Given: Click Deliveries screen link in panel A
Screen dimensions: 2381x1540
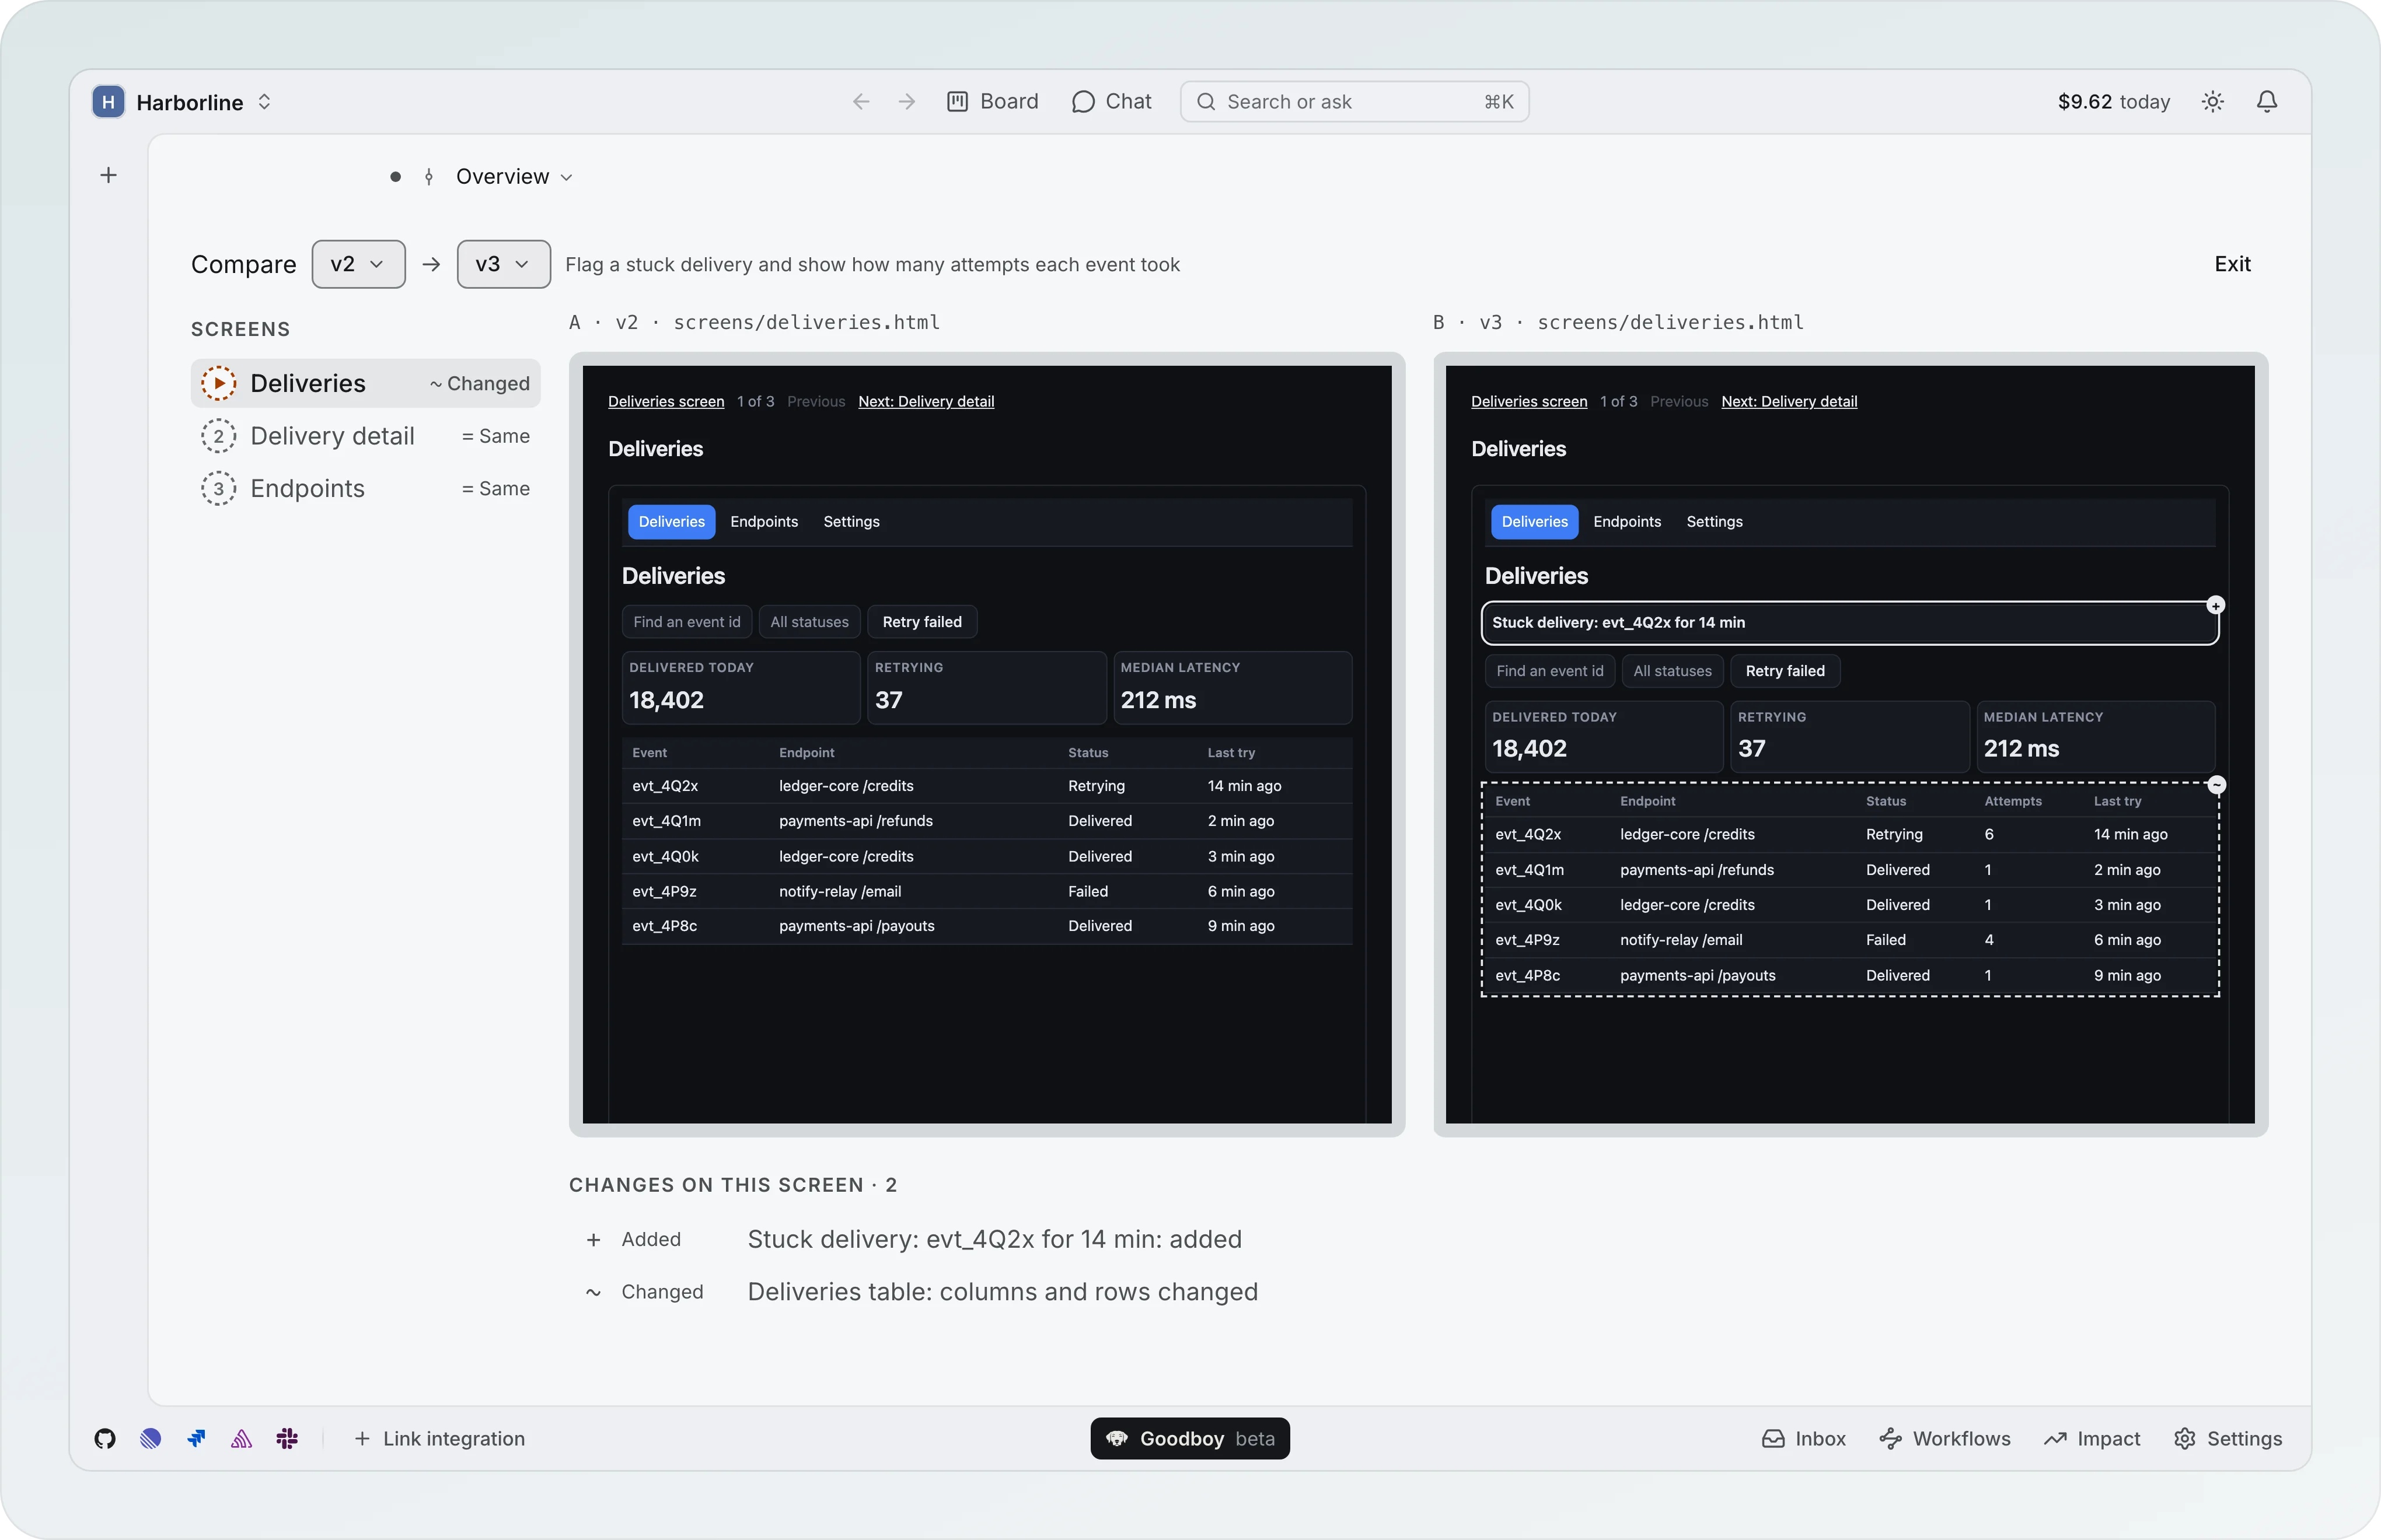Looking at the screenshot, I should (x=666, y=401).
